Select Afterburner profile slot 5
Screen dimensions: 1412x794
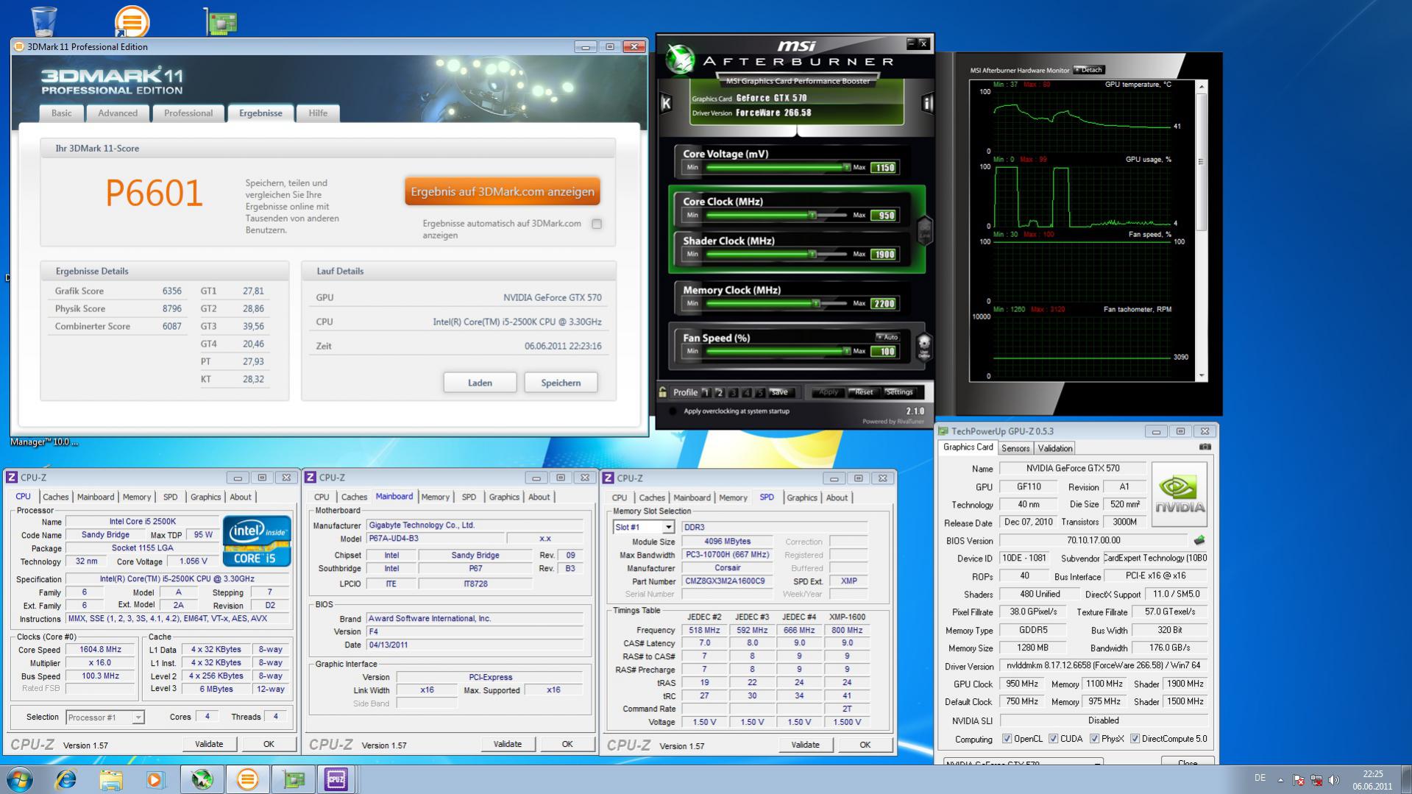click(x=760, y=392)
